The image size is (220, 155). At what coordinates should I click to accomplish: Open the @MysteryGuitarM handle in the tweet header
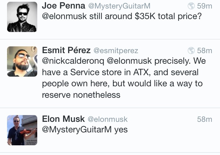pos(119,6)
